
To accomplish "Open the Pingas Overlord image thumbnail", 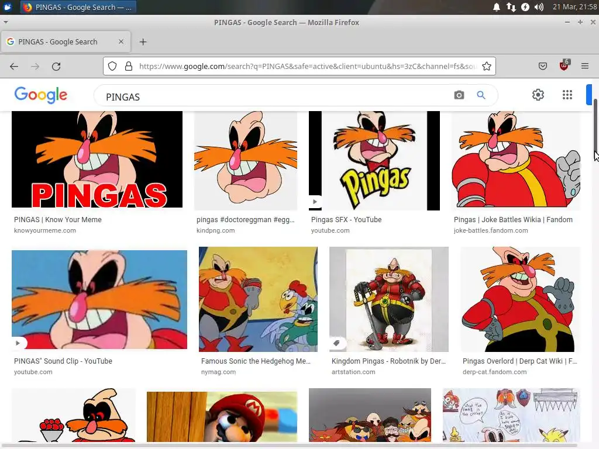I will pyautogui.click(x=520, y=299).
